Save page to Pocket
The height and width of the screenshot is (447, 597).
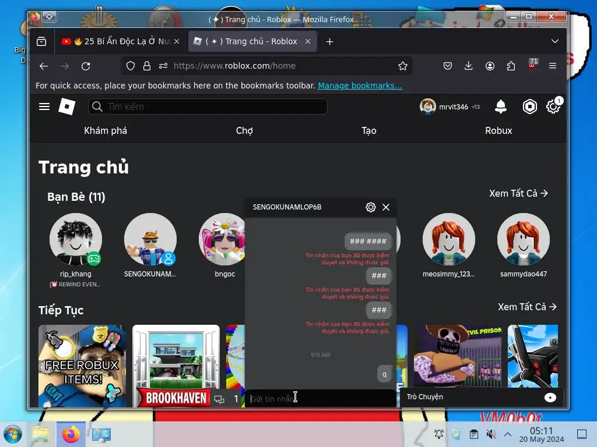coord(448,66)
